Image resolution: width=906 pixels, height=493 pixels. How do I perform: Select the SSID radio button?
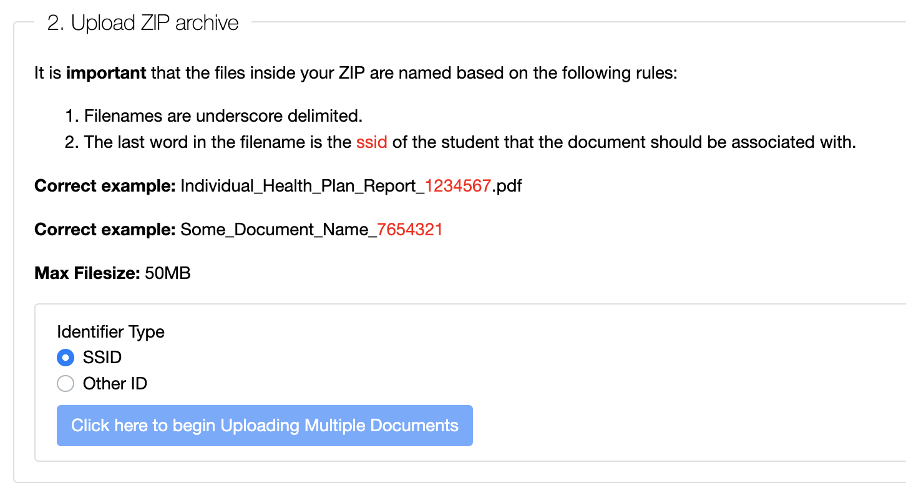(x=65, y=358)
